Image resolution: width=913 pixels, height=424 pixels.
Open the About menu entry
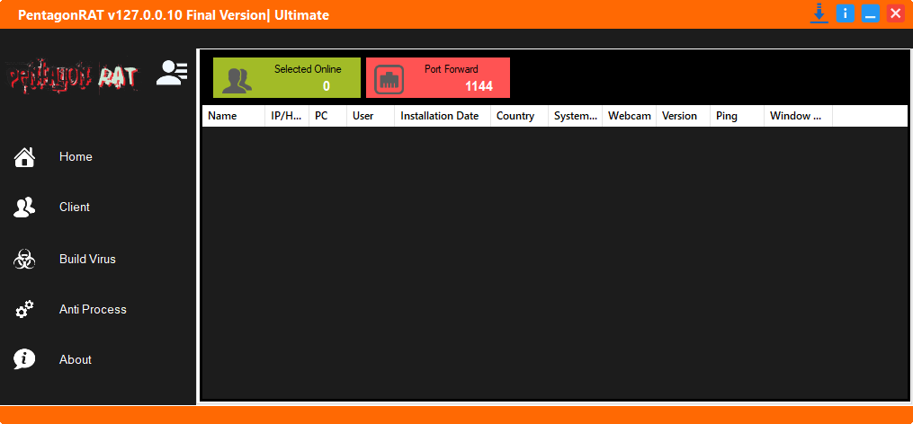pyautogui.click(x=76, y=360)
